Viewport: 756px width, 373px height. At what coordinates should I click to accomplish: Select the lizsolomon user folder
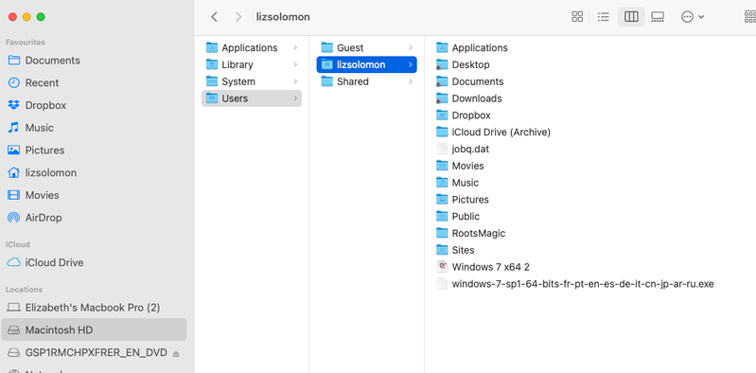pos(366,64)
